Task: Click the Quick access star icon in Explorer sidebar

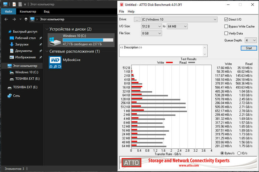Action: (x=10, y=31)
